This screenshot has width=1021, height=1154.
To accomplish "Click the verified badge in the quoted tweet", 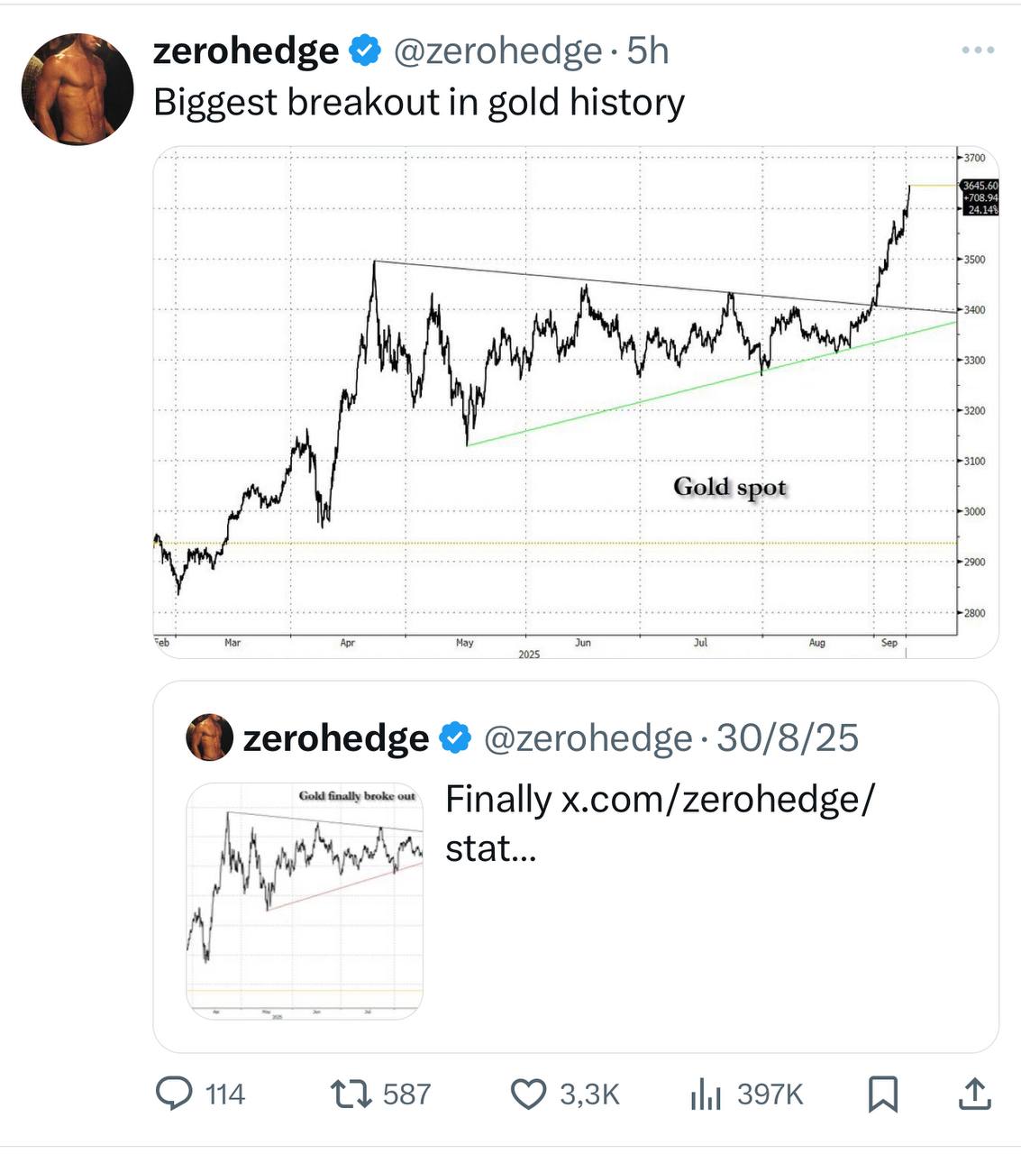I will (x=455, y=738).
